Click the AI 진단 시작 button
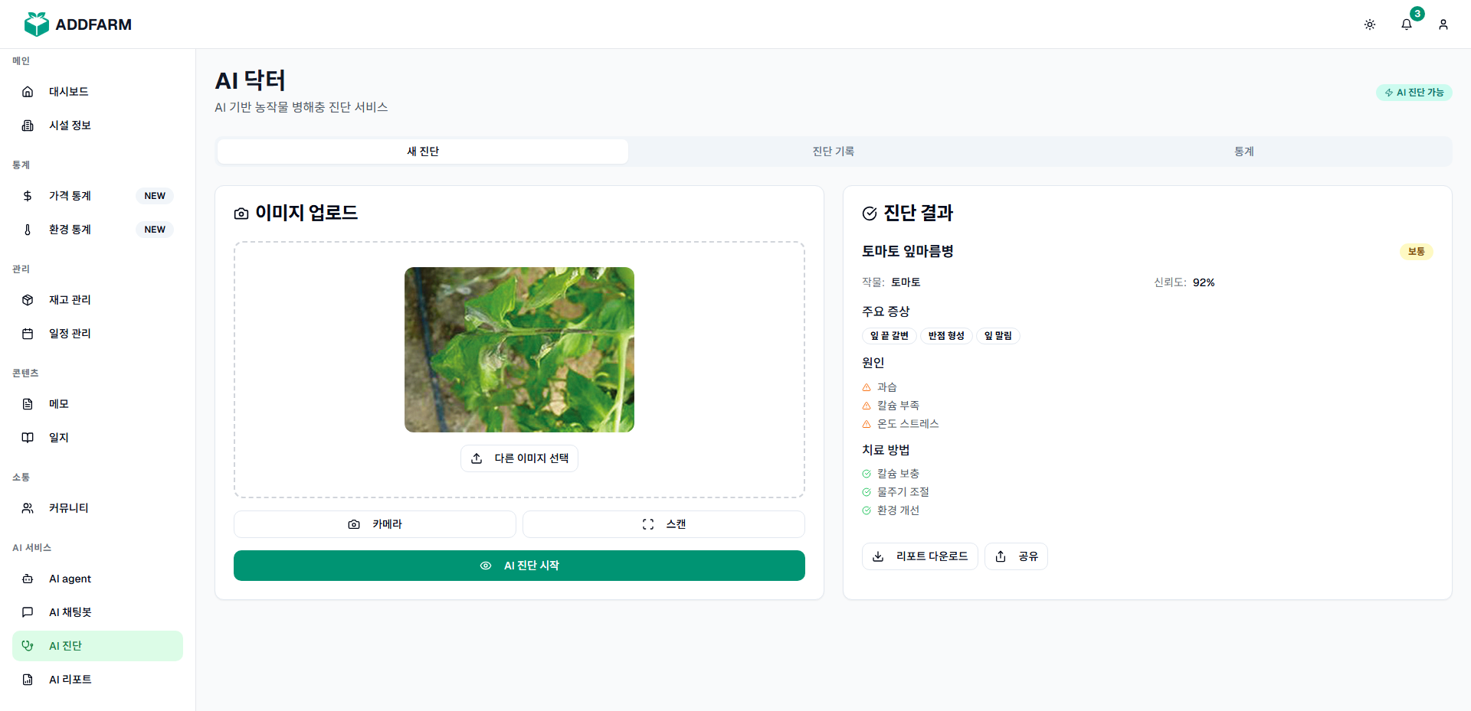The image size is (1471, 711). coord(519,565)
